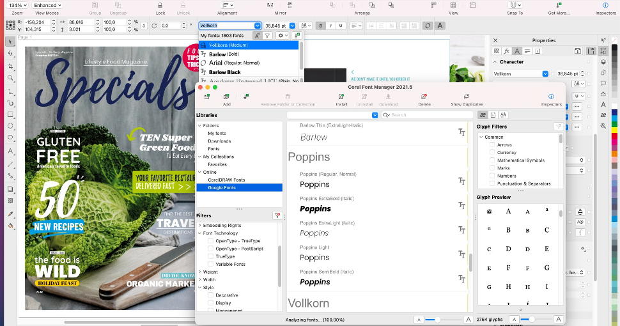Collapse the Folders tree in Libraries
The height and width of the screenshot is (326, 620).
coord(199,125)
